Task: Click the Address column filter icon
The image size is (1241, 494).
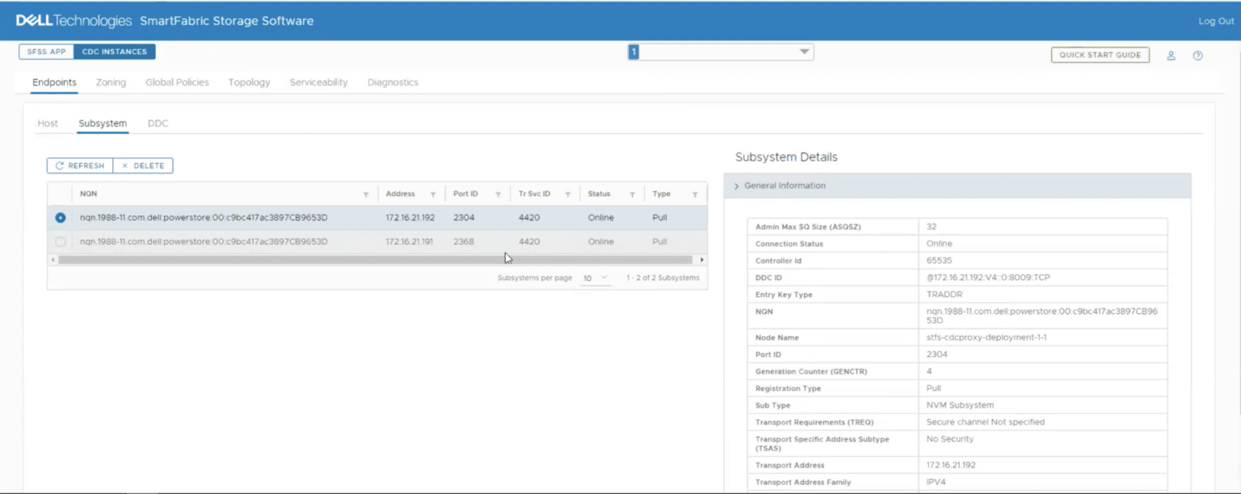Action: (x=433, y=195)
